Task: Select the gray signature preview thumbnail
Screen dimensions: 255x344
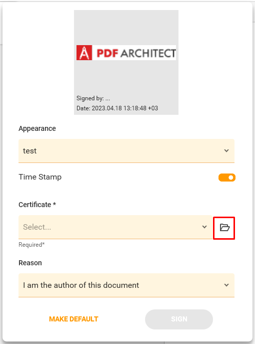Action: (126, 62)
